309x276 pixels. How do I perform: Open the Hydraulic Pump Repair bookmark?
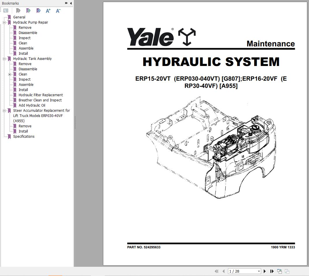pos(31,22)
